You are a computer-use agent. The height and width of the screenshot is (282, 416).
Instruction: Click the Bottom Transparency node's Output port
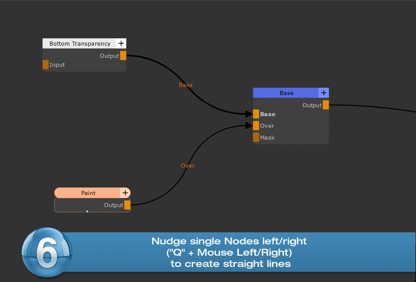[x=123, y=56]
